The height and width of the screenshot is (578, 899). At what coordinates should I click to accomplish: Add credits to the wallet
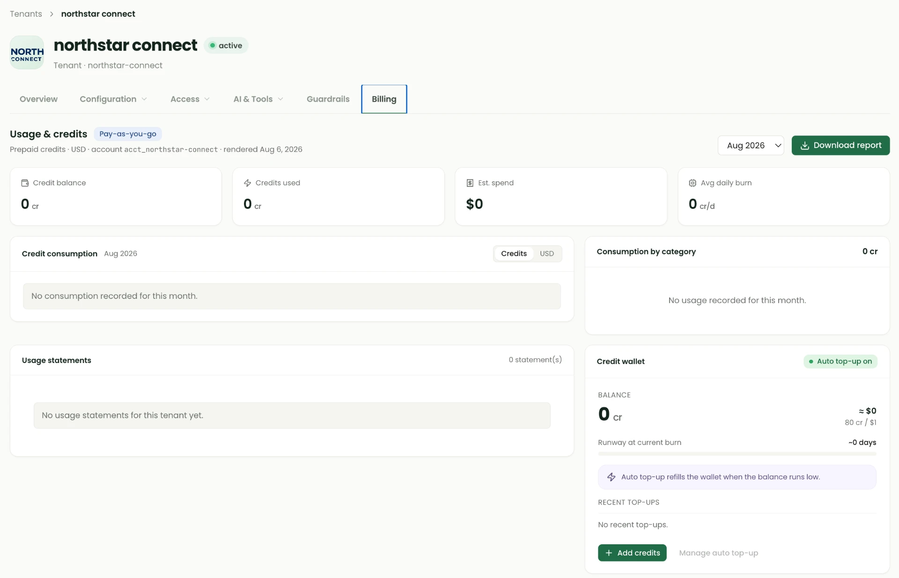click(632, 553)
